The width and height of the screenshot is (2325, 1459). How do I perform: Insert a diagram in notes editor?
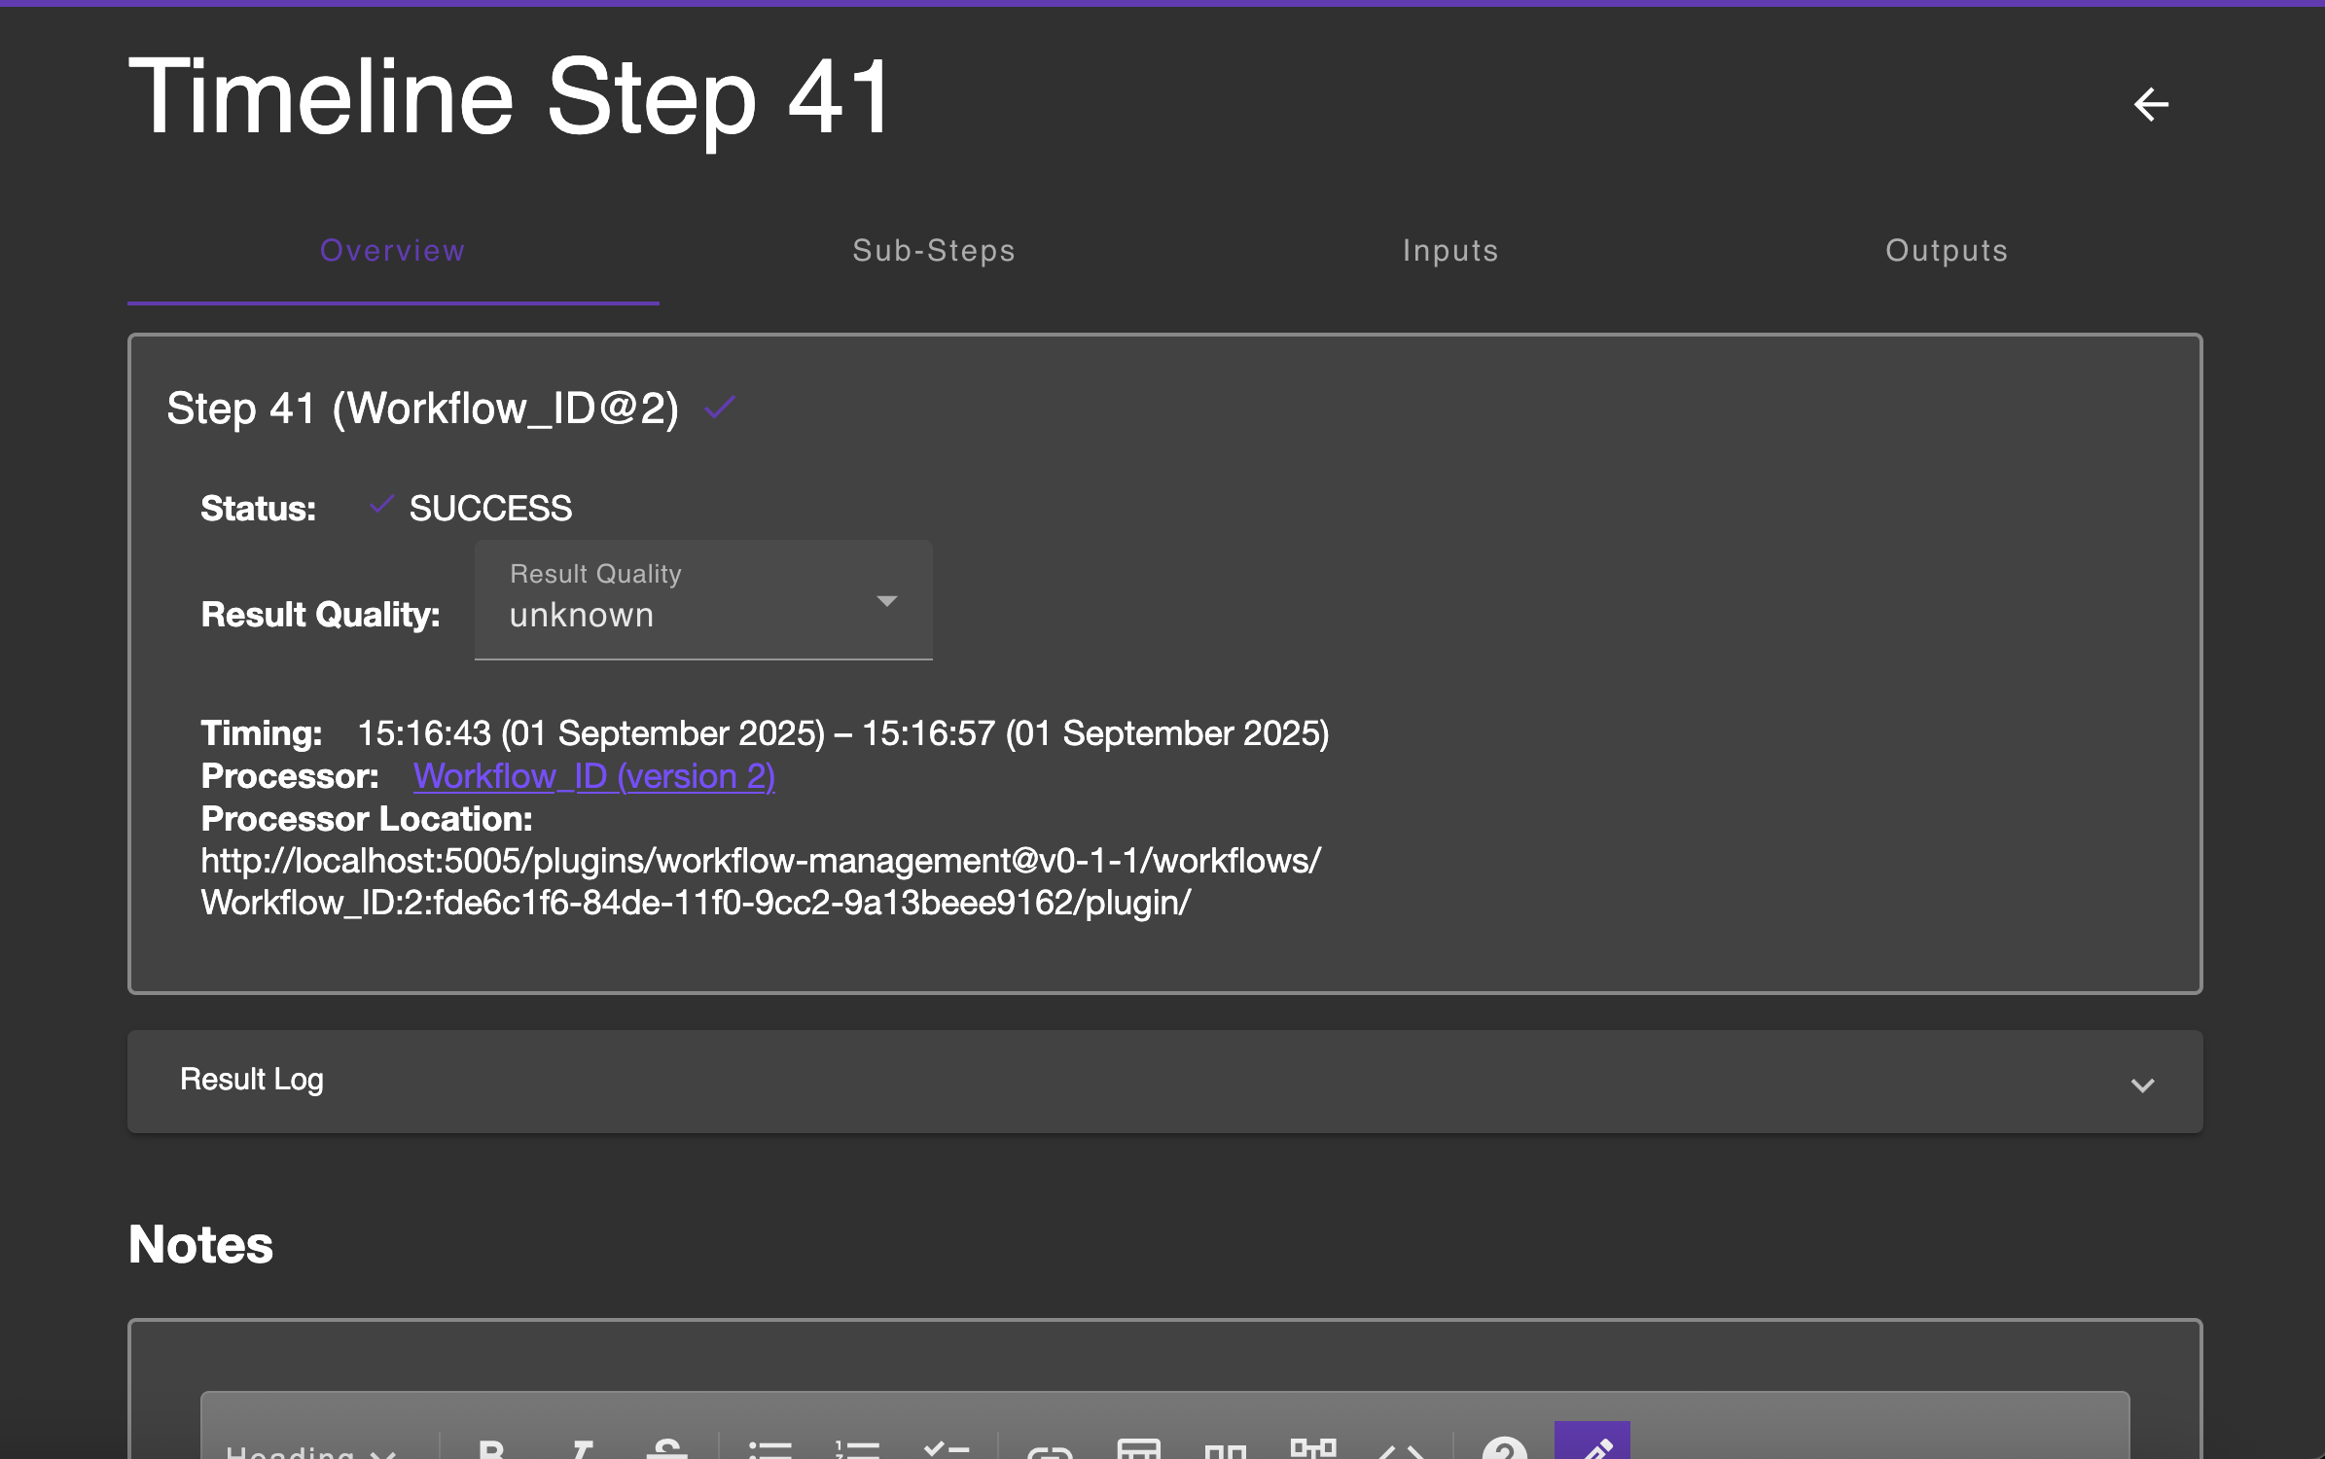tap(1312, 1449)
